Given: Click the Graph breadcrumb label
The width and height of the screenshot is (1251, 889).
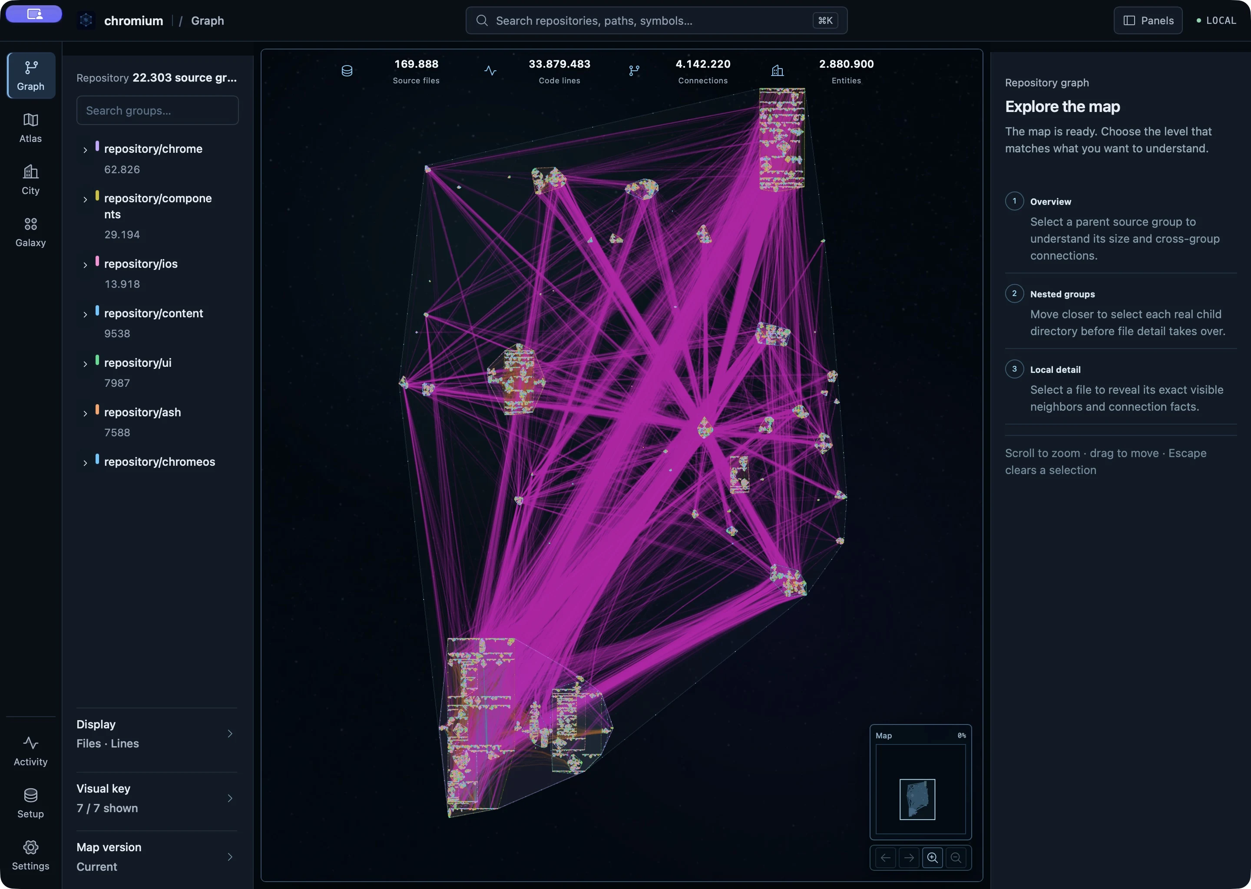Looking at the screenshot, I should pyautogui.click(x=208, y=21).
